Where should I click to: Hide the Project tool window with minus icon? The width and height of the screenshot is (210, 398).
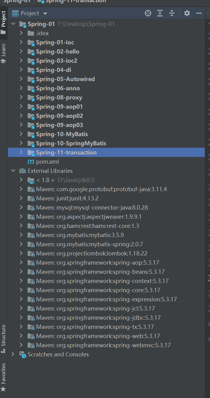199,13
